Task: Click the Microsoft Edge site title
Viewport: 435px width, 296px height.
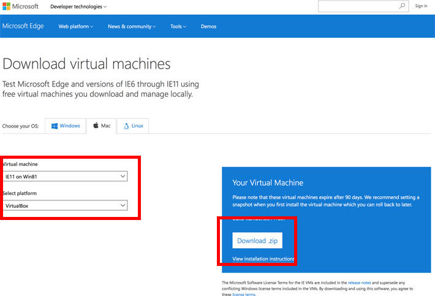Action: point(23,26)
